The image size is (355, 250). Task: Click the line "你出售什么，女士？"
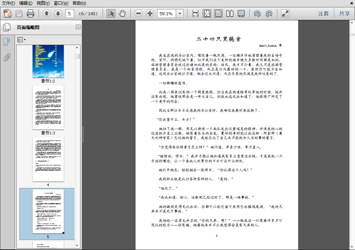coord(176,119)
